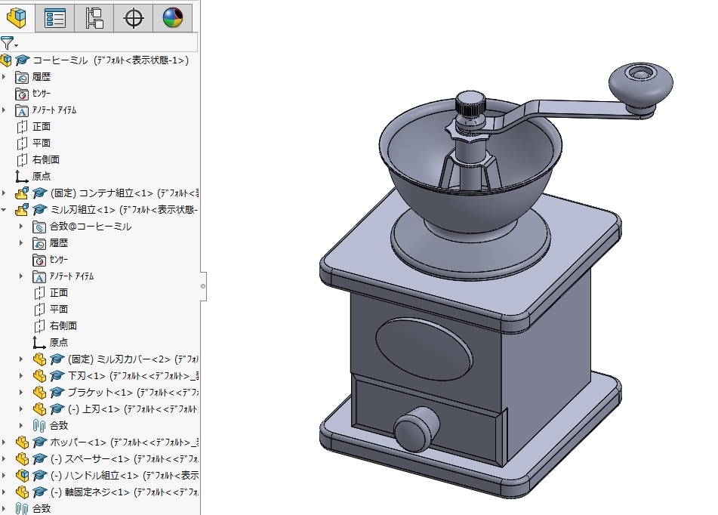Switch to the PropertyManager tab
This screenshot has width=718, height=515.
[55, 17]
